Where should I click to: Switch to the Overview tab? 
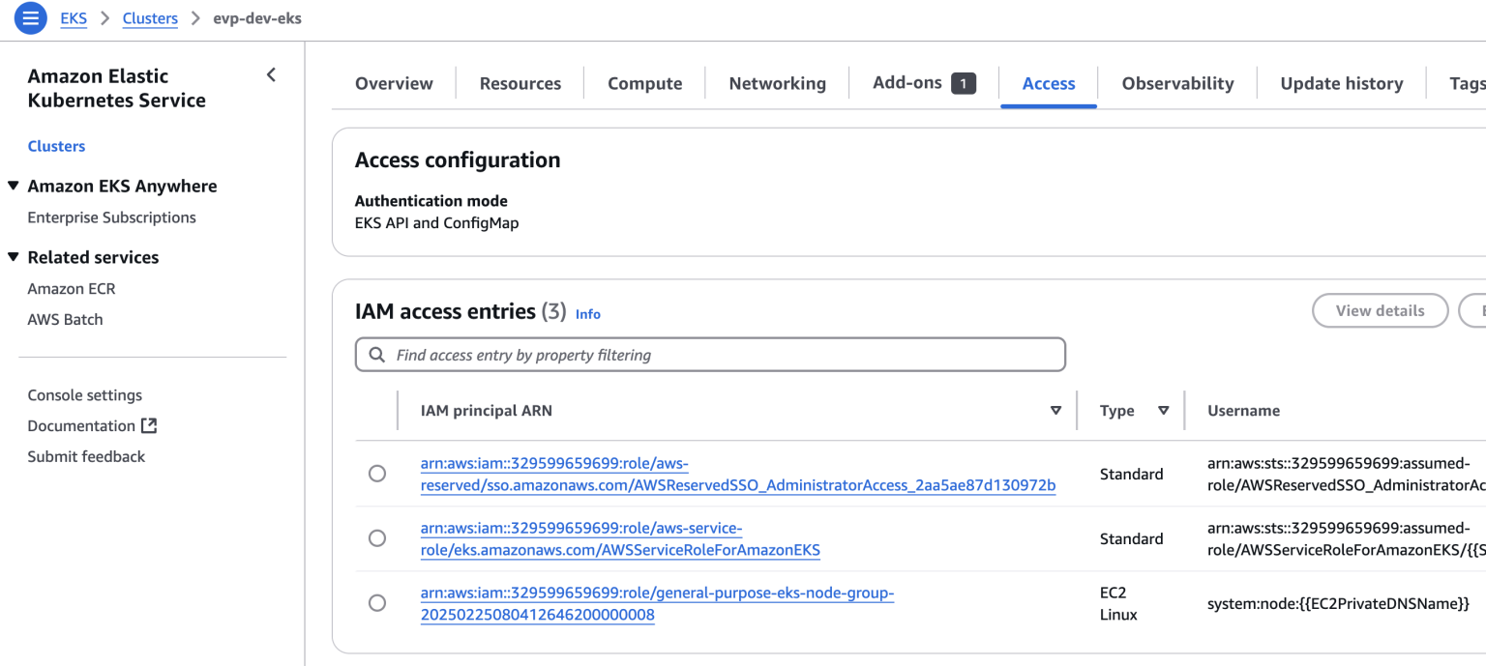[393, 83]
